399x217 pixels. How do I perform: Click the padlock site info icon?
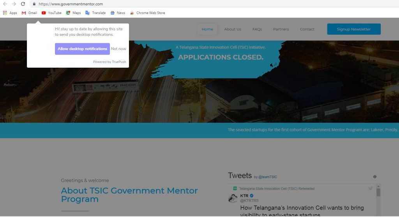pyautogui.click(x=34, y=4)
